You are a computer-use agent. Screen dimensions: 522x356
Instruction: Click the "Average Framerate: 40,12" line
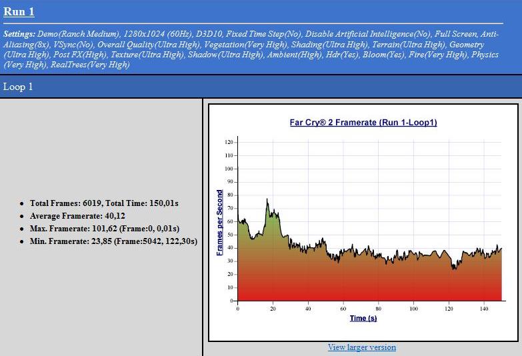[x=77, y=216]
